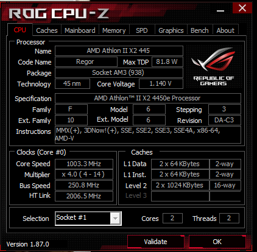Open the Mainboard tab

click(x=80, y=30)
